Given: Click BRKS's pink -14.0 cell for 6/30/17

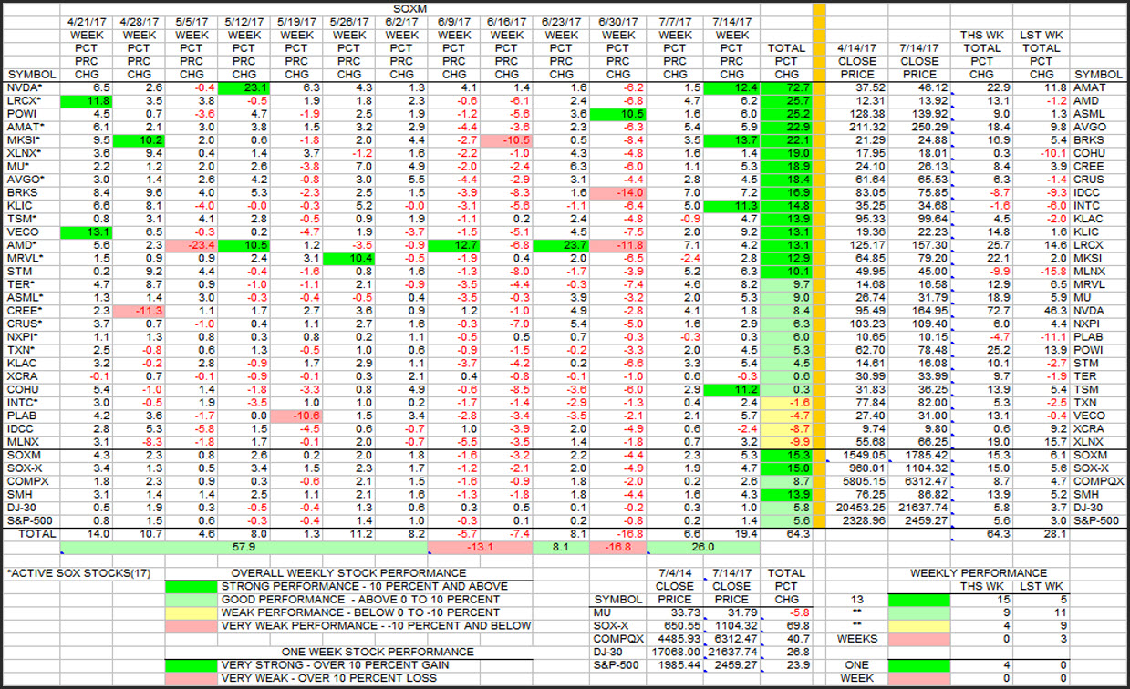Looking at the screenshot, I should (620, 193).
